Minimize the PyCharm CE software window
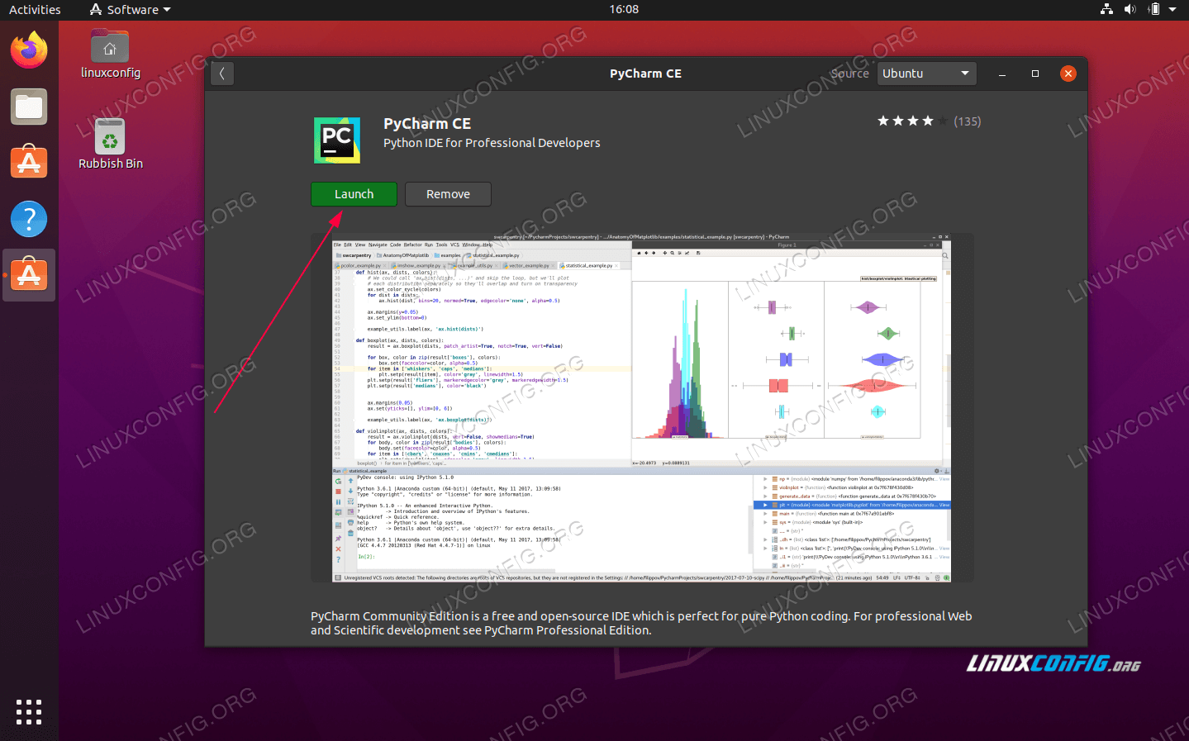1189x741 pixels. point(1002,74)
